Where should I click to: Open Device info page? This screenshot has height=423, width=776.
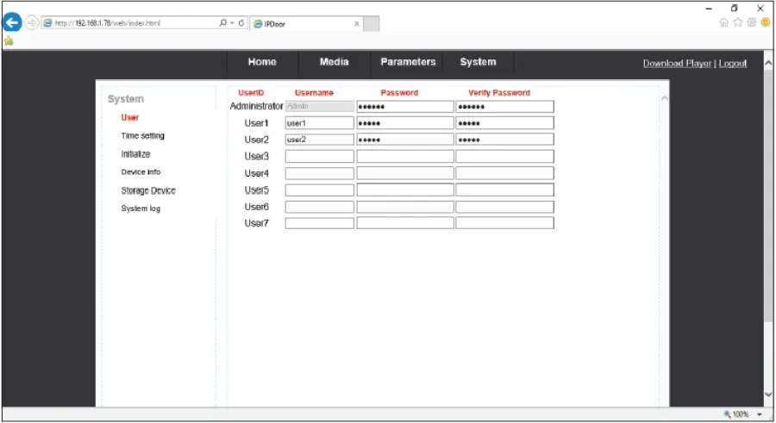pos(141,172)
